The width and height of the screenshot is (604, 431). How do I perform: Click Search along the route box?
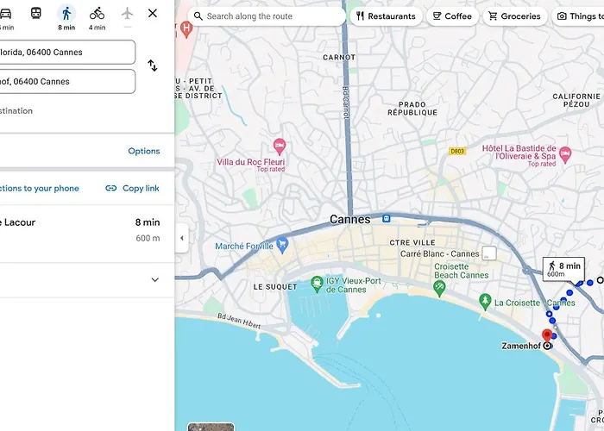point(267,16)
